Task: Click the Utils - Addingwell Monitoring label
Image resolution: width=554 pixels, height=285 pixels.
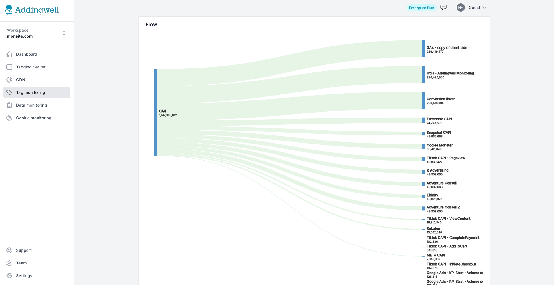Action: pyautogui.click(x=450, y=73)
